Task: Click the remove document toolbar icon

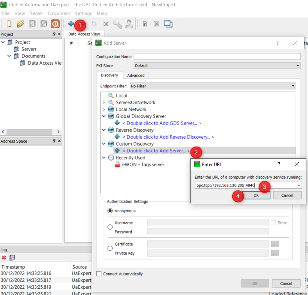Action: (x=156, y=24)
